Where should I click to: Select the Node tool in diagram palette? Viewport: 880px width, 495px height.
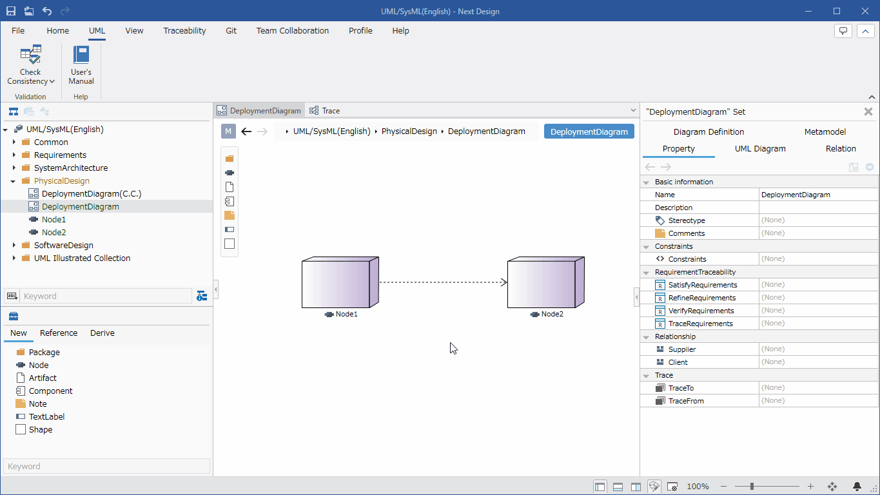point(230,173)
